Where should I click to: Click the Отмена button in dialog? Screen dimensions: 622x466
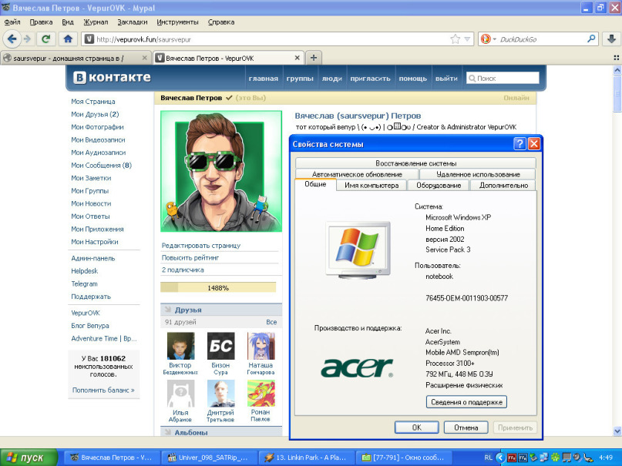point(466,427)
